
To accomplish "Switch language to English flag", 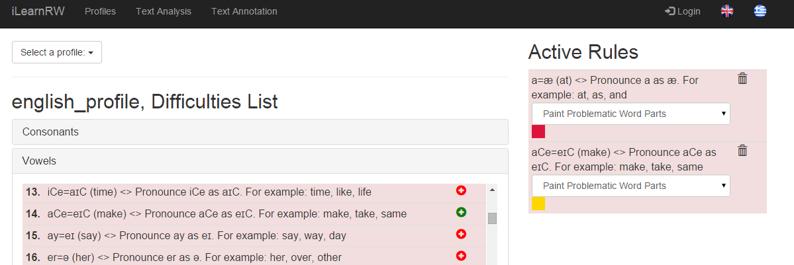I will click(x=727, y=11).
